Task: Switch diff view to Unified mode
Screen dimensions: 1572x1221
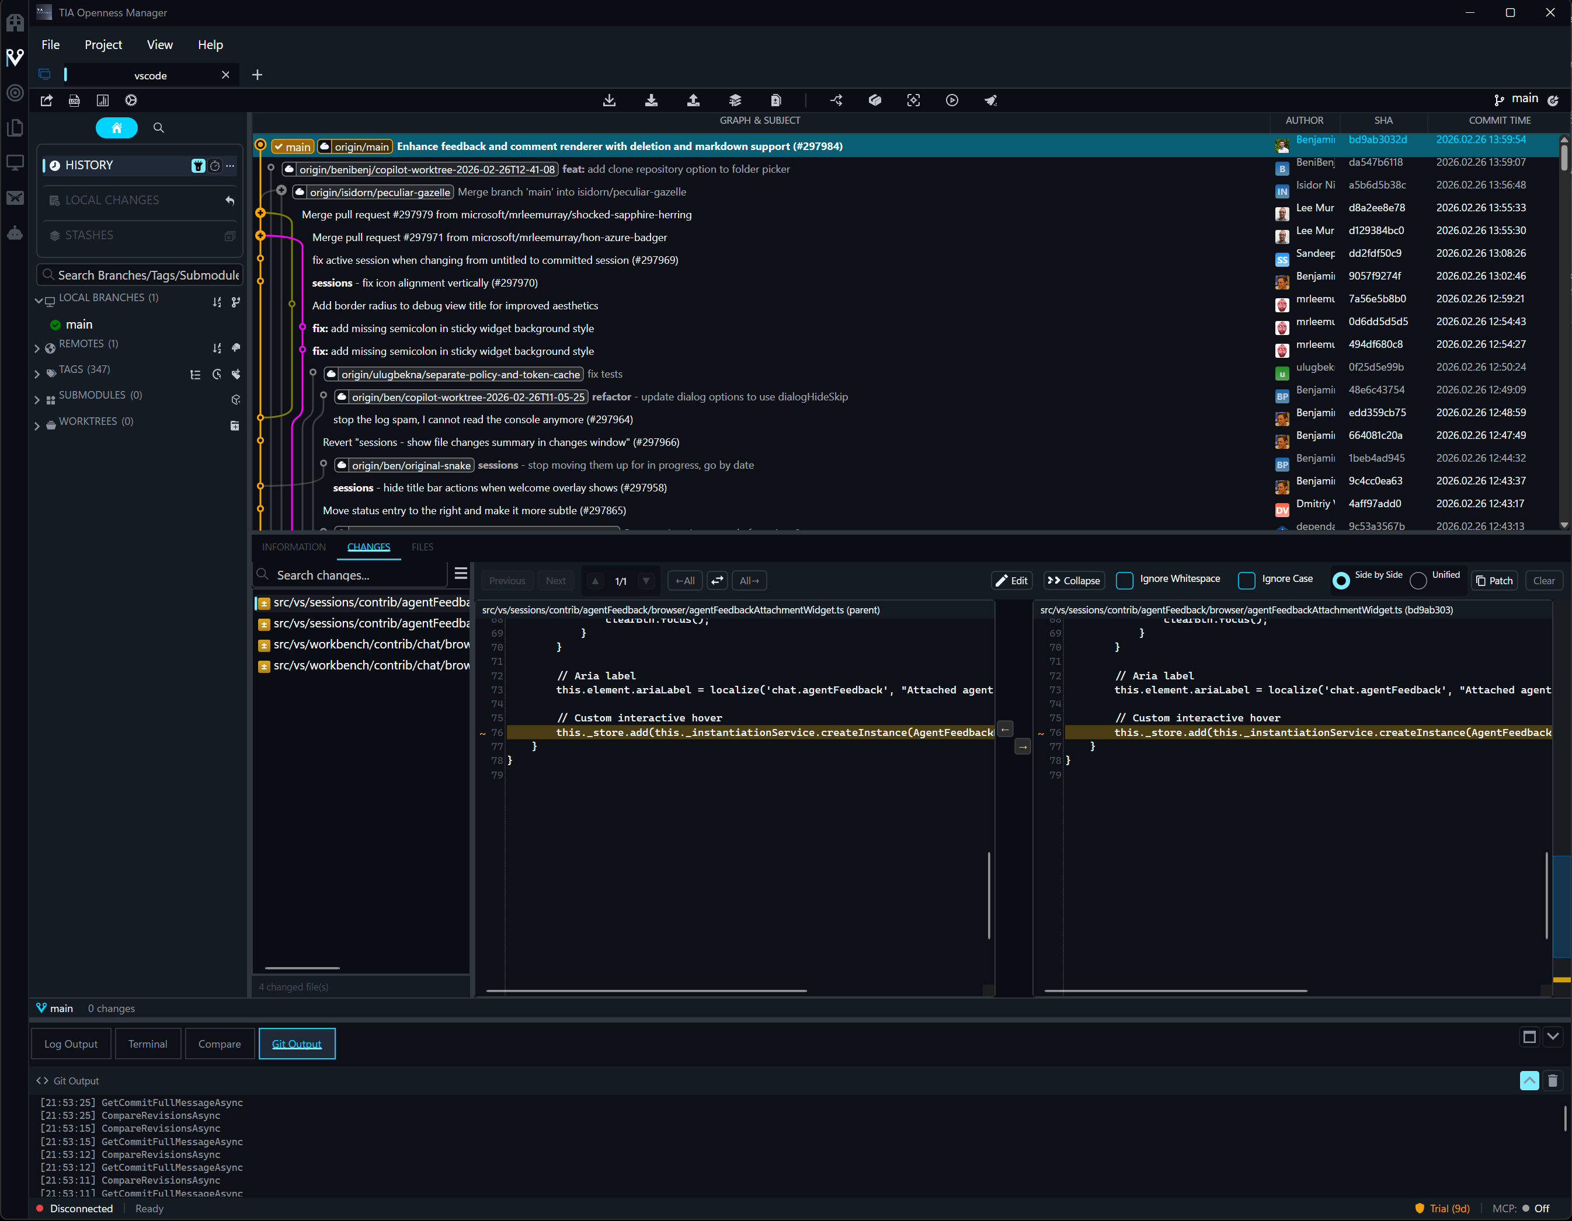Action: click(x=1417, y=580)
